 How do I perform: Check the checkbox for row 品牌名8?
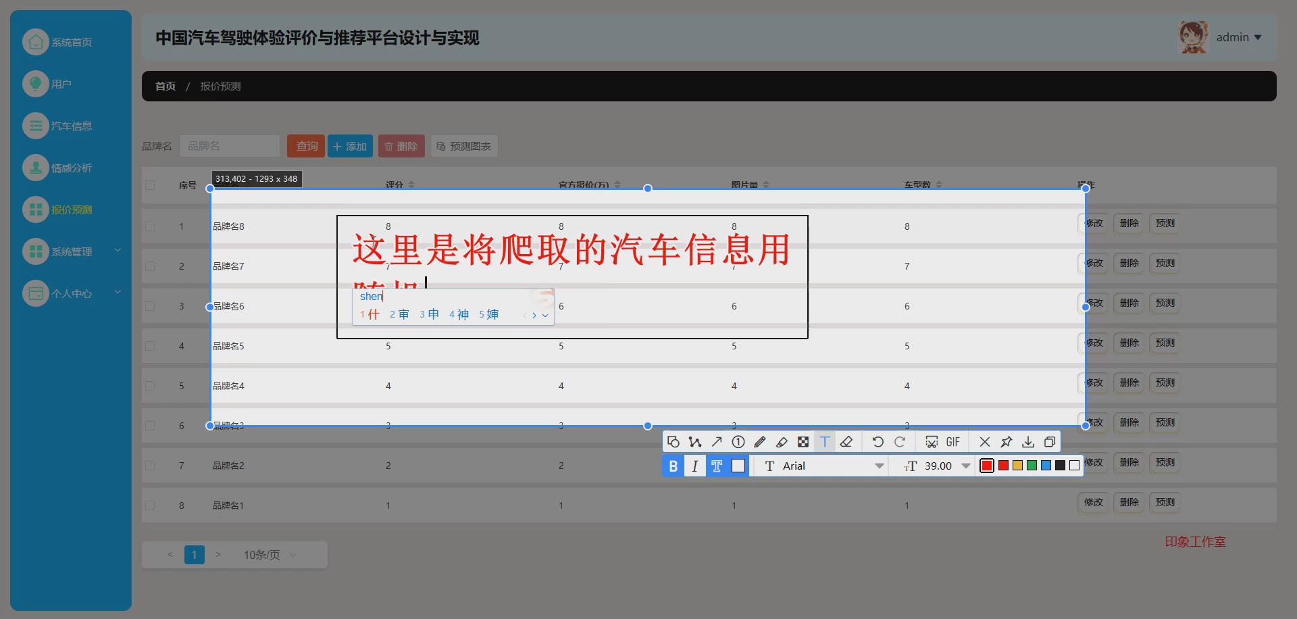click(150, 226)
